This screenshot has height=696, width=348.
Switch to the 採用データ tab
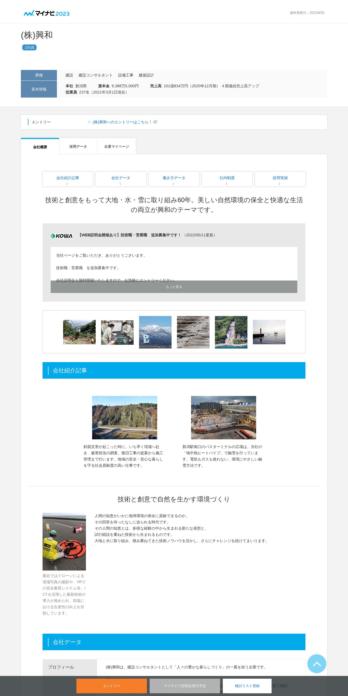tap(78, 146)
